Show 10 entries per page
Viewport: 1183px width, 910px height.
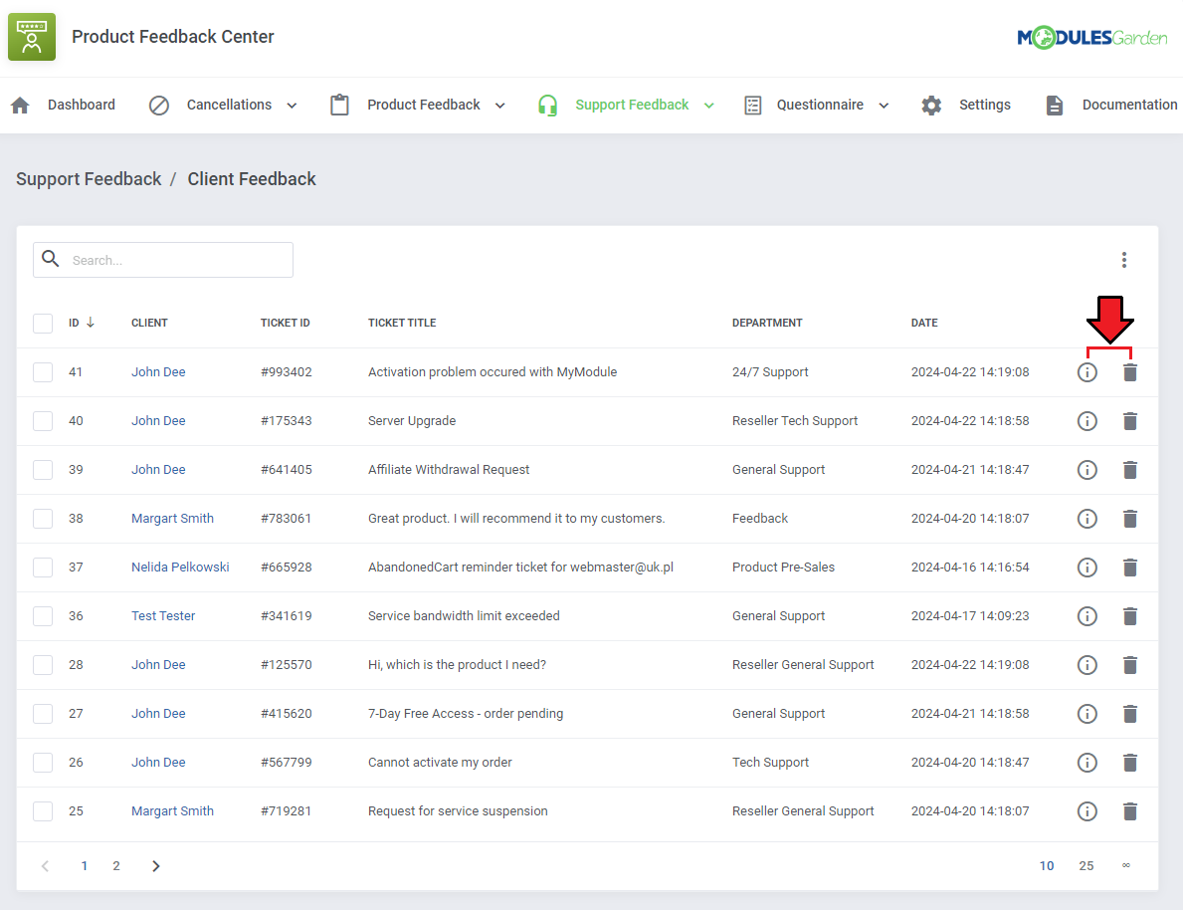[1047, 866]
